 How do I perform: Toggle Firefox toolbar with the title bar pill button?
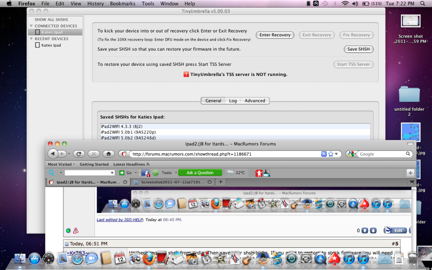pos(410,144)
